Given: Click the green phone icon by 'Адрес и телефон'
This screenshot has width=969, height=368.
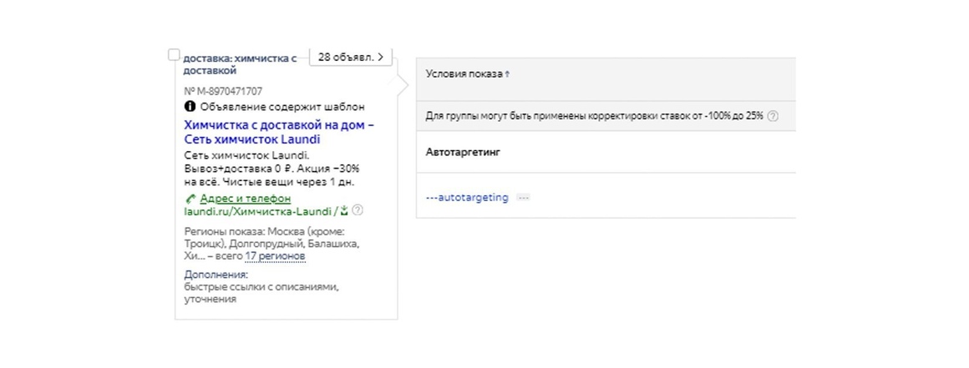Looking at the screenshot, I should click(x=190, y=199).
